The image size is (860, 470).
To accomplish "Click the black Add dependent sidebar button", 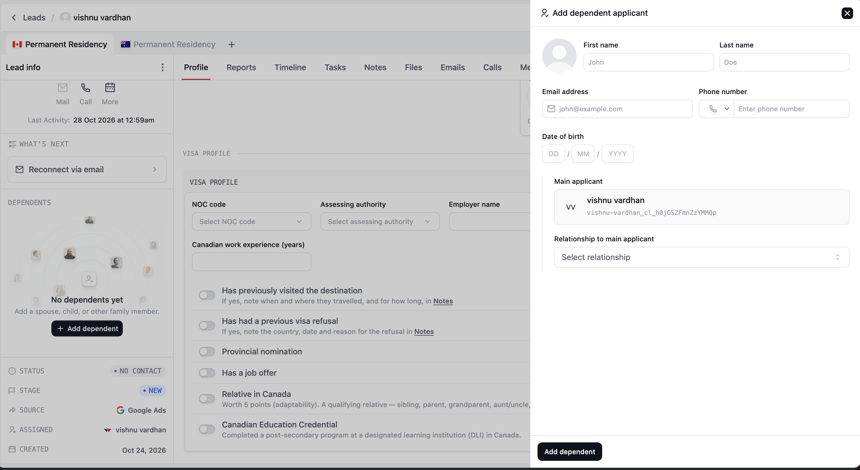I will tap(87, 328).
